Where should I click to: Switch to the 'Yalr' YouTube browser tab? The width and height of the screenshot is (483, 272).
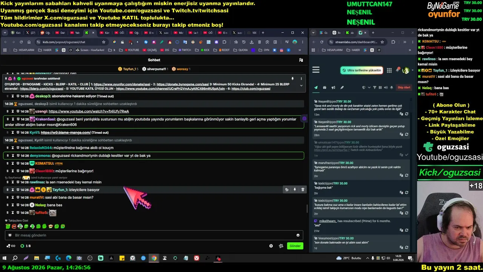76,33
